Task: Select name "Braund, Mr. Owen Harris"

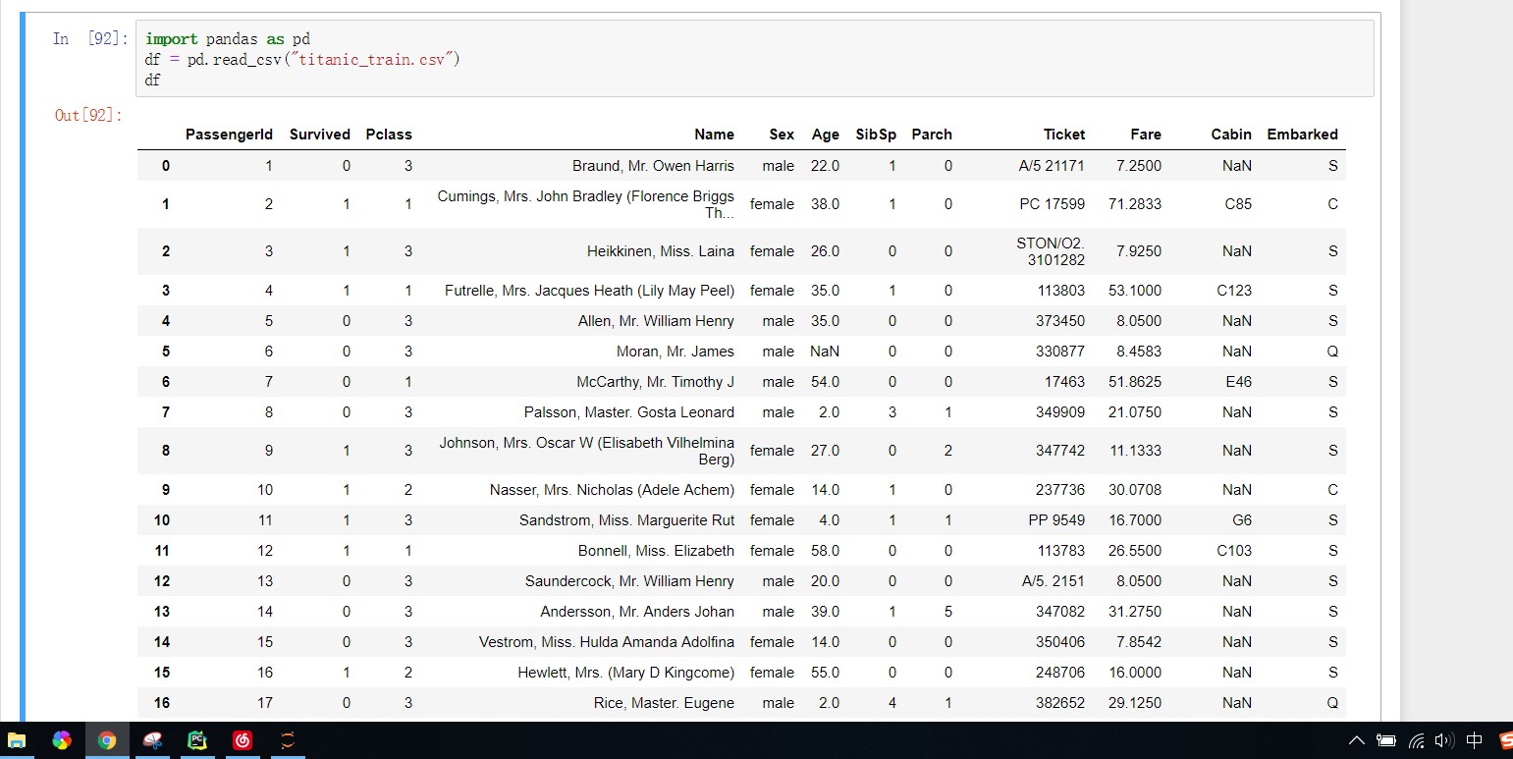Action: click(x=653, y=166)
